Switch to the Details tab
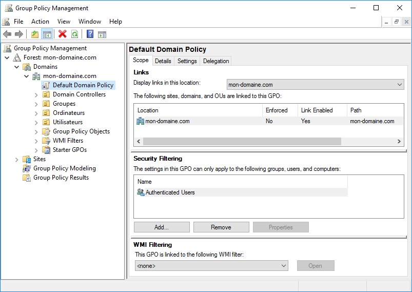The width and height of the screenshot is (412, 292). click(163, 61)
